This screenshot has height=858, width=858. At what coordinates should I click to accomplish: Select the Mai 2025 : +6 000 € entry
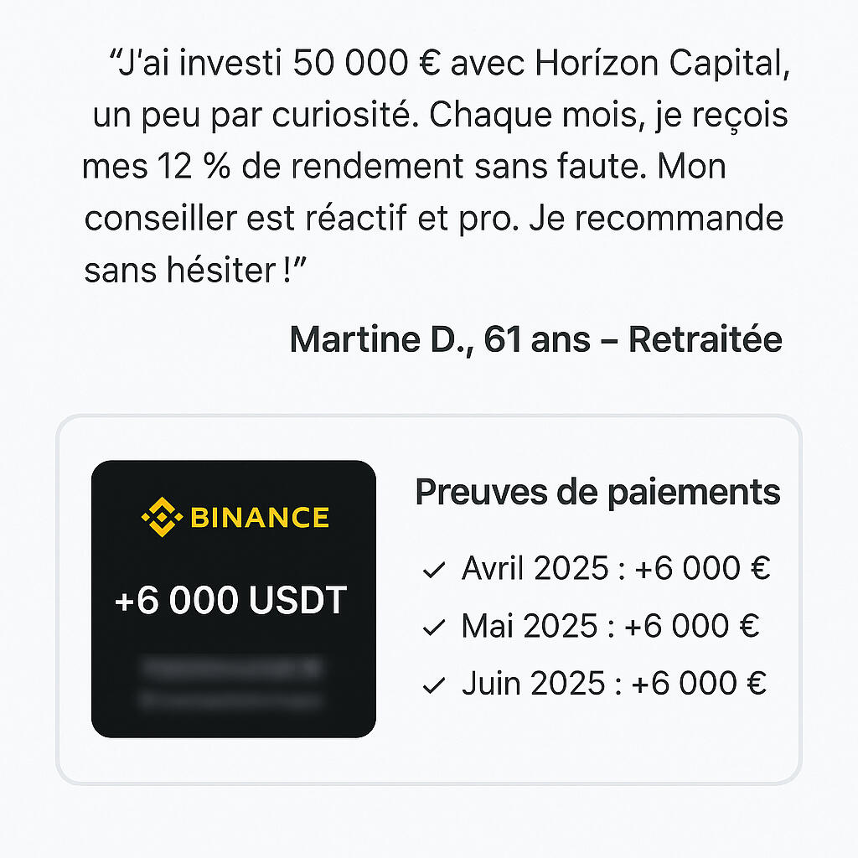click(x=610, y=626)
